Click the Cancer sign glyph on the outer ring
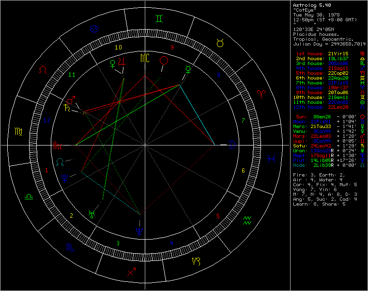The image size is (368, 291). point(94,29)
